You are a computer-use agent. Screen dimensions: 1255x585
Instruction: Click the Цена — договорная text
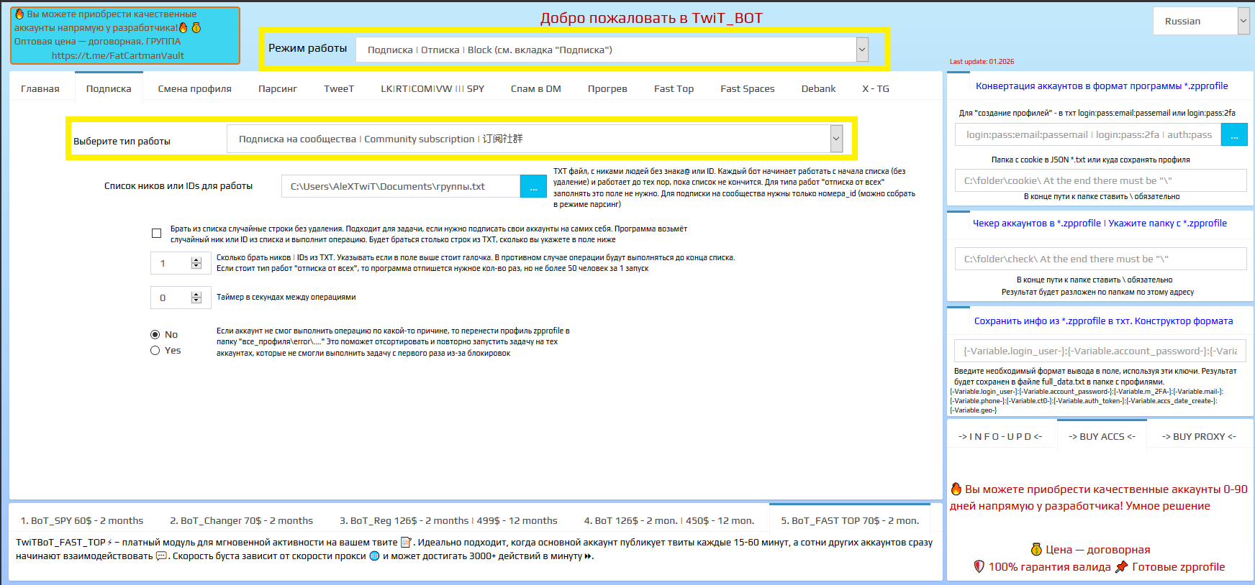point(1097,550)
